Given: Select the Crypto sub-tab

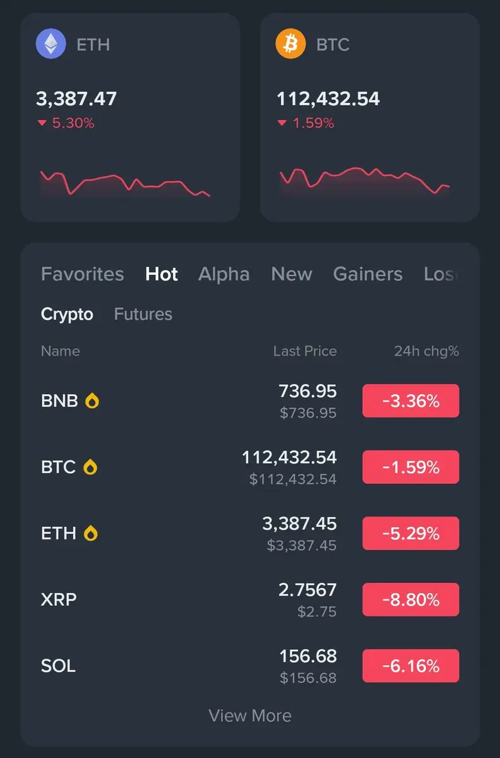Looking at the screenshot, I should tap(67, 314).
